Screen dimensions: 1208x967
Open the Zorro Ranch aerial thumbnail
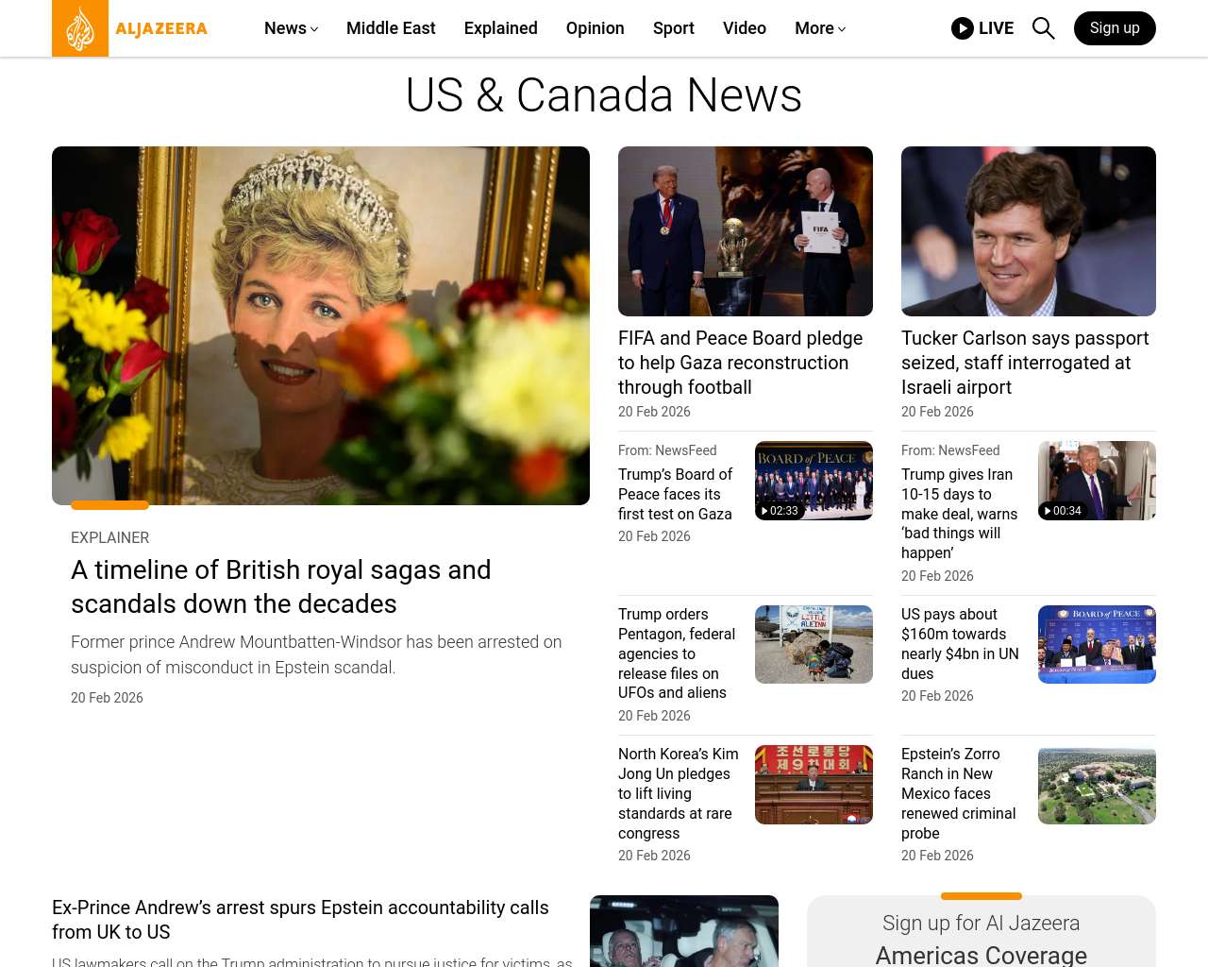1097,785
